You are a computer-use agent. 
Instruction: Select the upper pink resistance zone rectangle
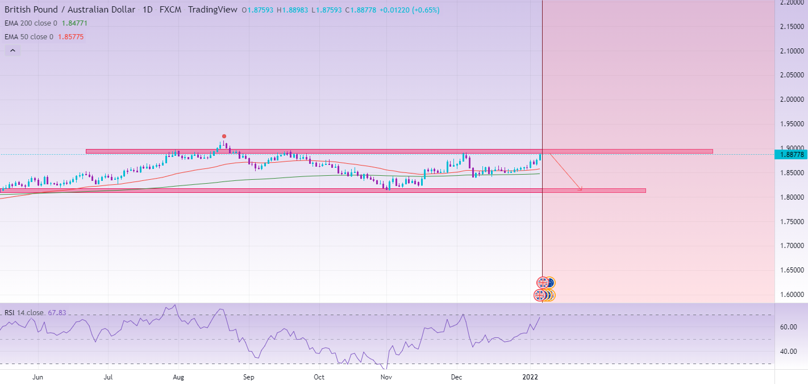click(399, 151)
